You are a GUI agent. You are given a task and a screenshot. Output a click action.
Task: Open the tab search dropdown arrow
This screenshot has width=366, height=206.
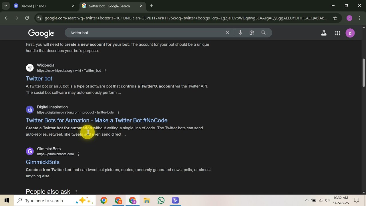[6, 6]
